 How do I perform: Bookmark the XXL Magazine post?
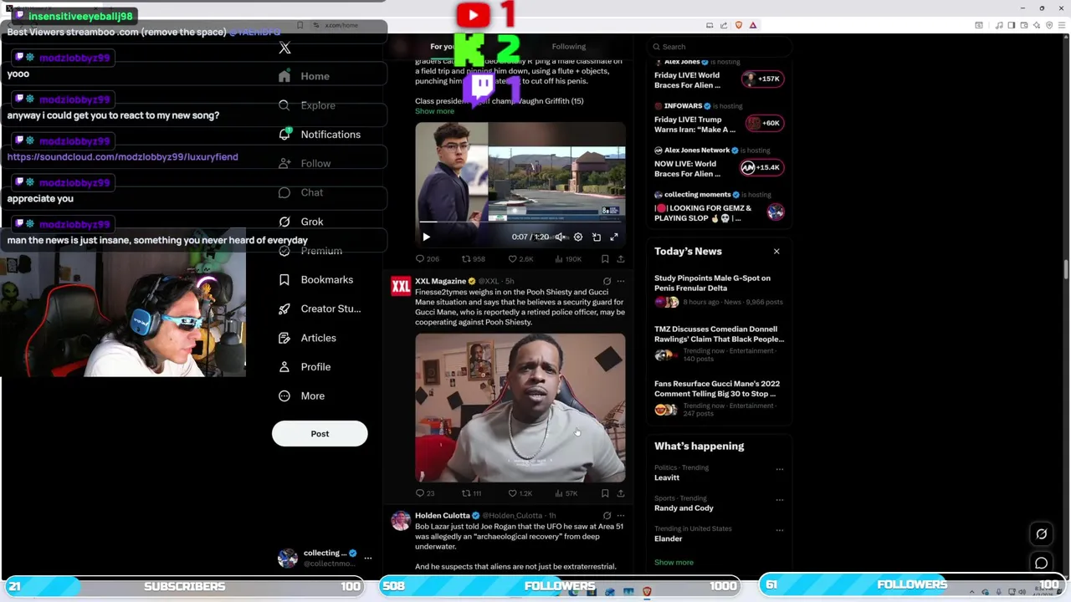[x=605, y=493]
